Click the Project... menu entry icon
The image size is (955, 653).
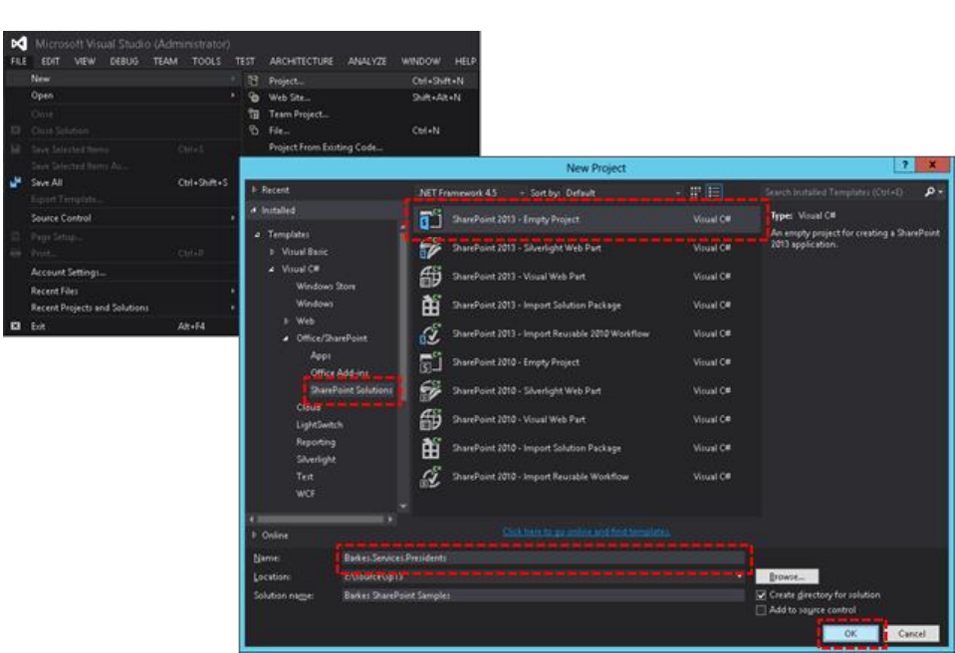[253, 81]
